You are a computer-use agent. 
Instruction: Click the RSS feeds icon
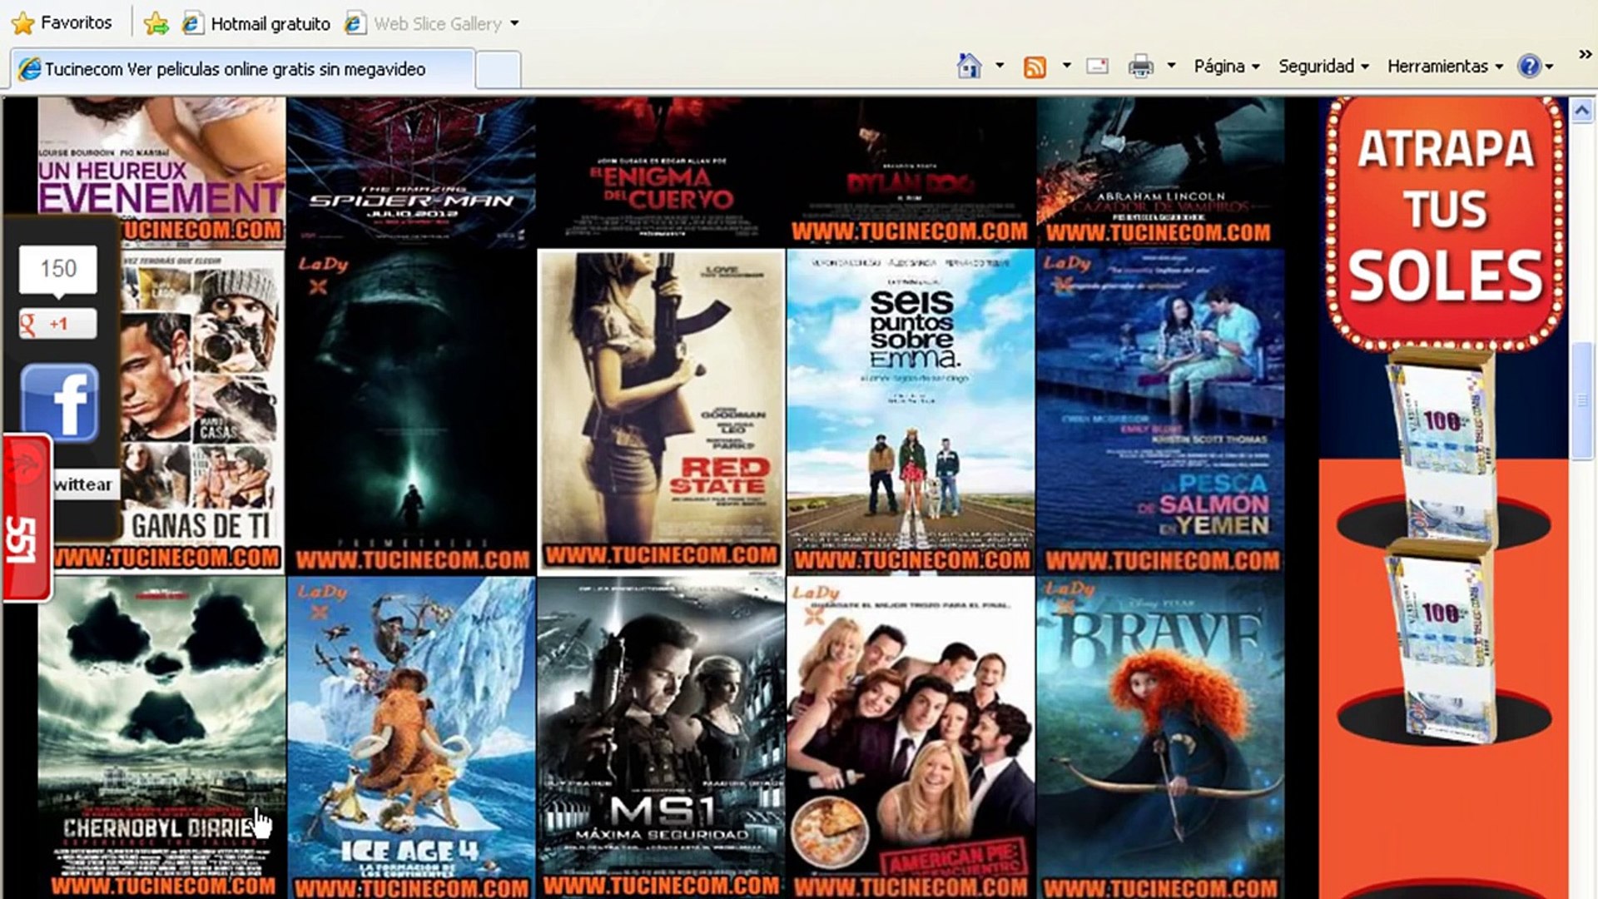coord(1035,67)
